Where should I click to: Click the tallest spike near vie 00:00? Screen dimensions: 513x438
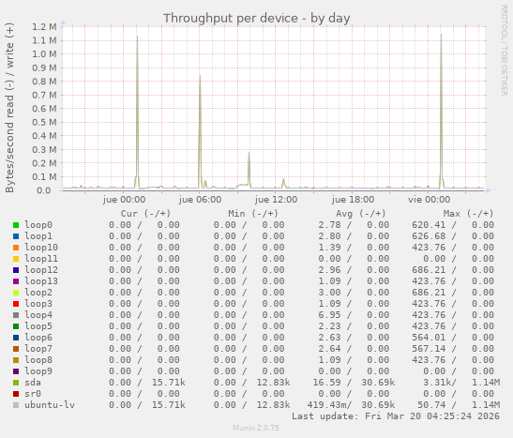point(441,112)
